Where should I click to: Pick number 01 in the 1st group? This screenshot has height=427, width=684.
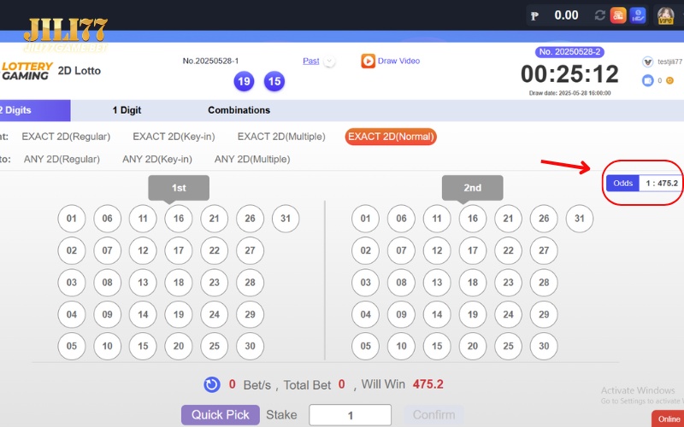click(72, 219)
